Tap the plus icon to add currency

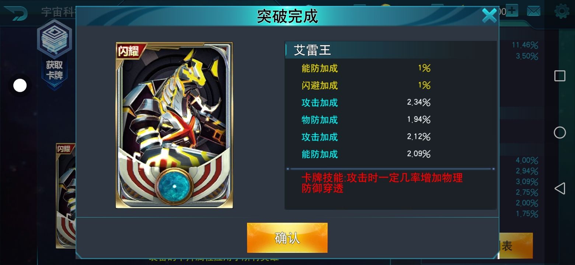[512, 10]
